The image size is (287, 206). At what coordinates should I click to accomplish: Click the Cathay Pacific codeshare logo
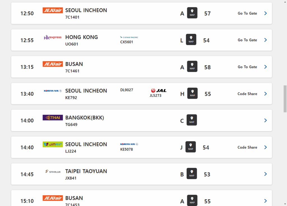point(129,37)
